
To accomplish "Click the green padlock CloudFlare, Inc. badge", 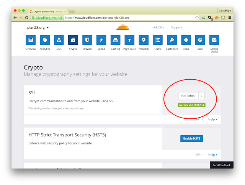I will tap(47, 18).
